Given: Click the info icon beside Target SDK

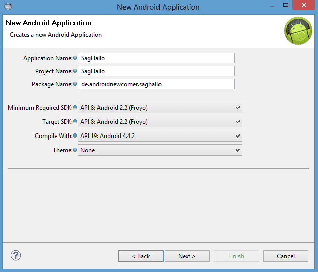Looking at the screenshot, I should click(75, 121).
